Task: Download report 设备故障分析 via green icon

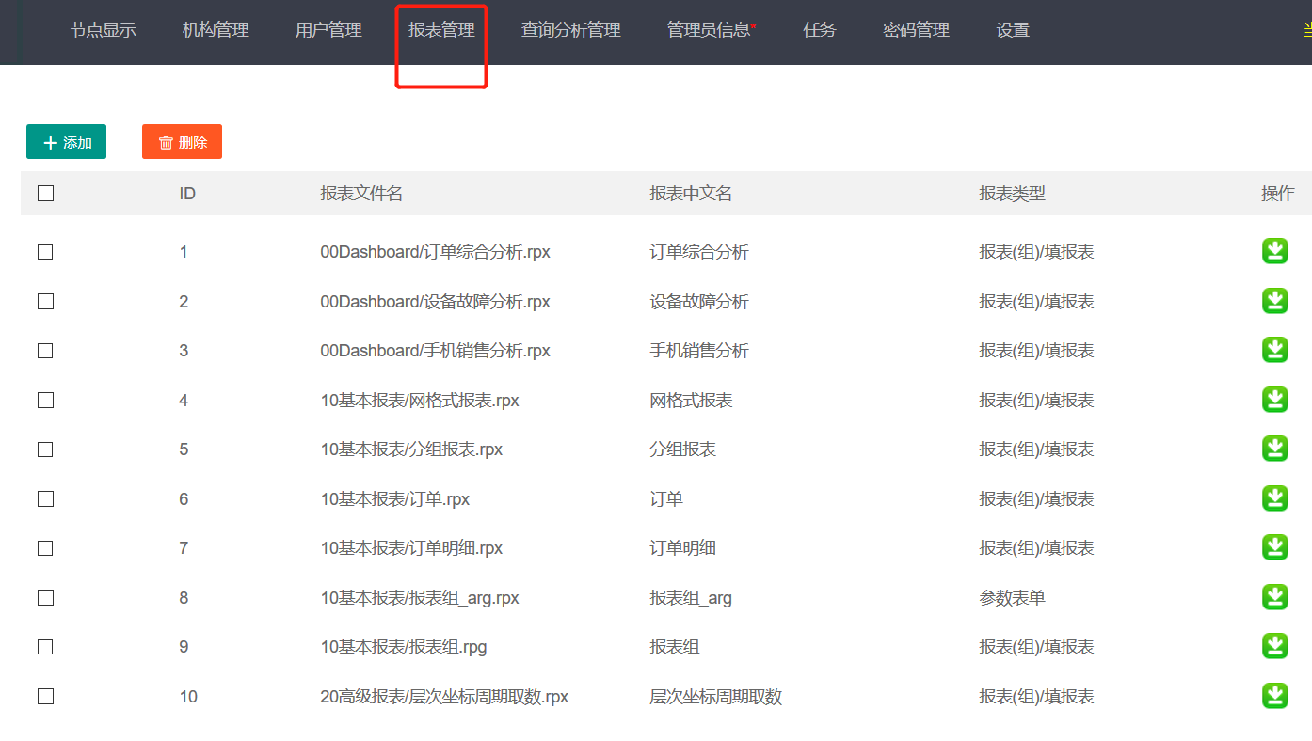Action: [x=1274, y=301]
